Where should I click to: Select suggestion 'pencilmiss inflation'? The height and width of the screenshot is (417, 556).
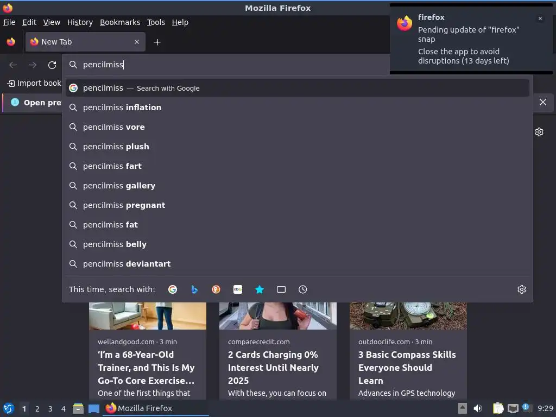(297, 108)
